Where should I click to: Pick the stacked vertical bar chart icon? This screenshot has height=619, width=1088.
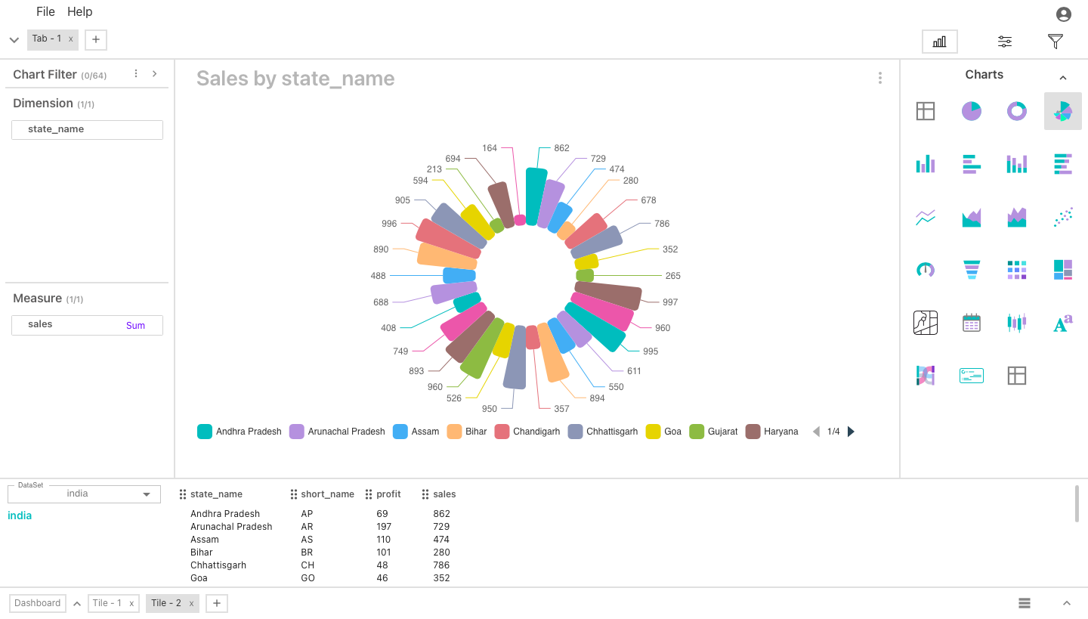point(1017,164)
